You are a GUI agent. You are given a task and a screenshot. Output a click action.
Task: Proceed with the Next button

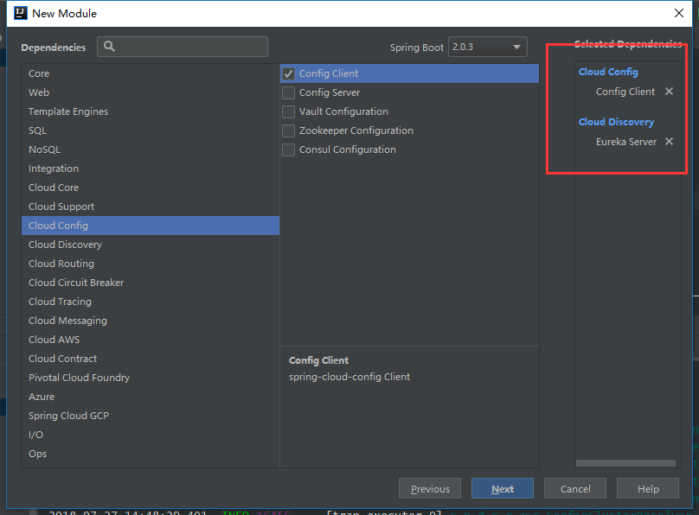tap(503, 489)
